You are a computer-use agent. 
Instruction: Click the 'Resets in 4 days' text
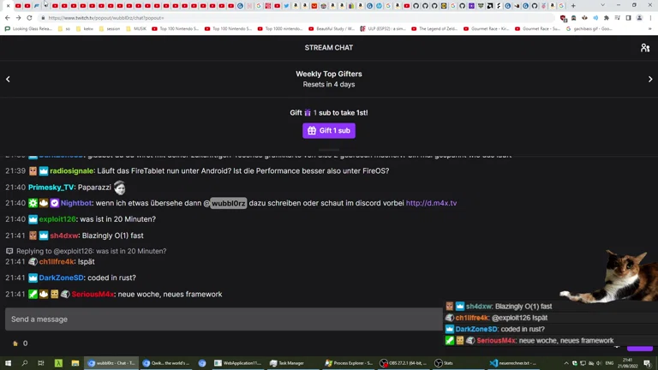click(329, 84)
